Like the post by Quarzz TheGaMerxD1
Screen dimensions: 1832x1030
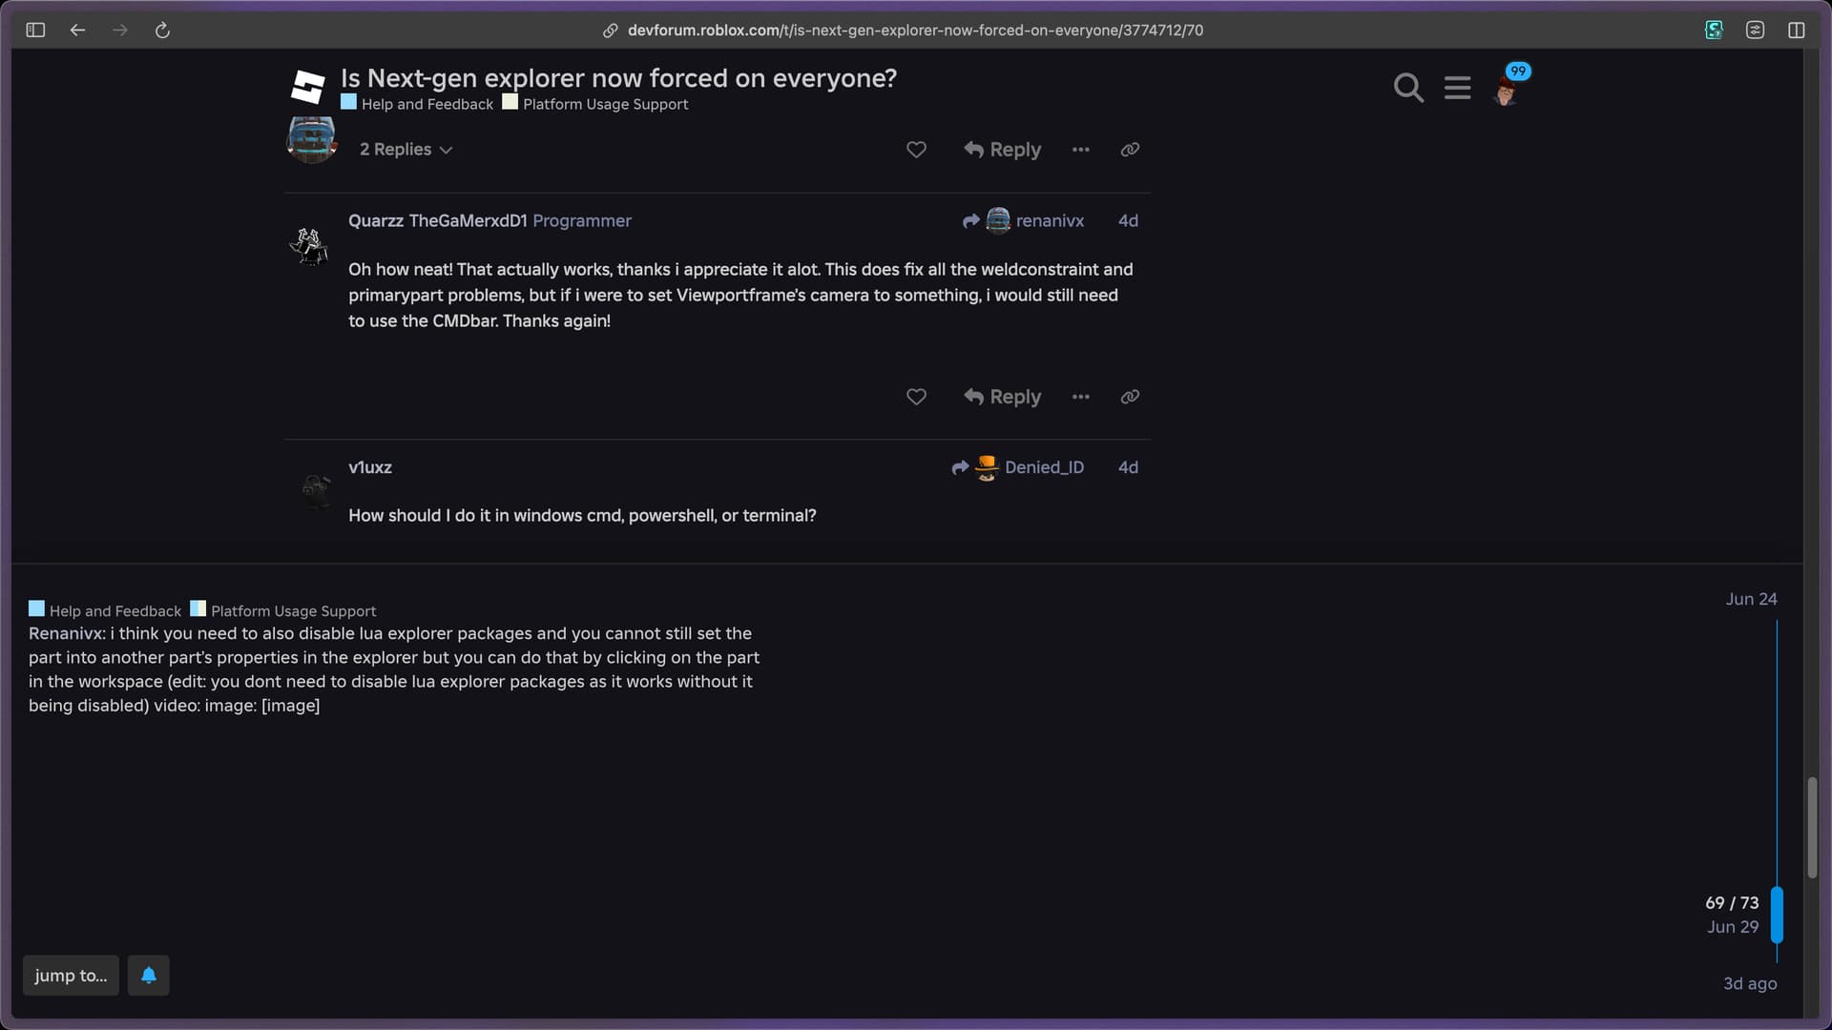(916, 397)
